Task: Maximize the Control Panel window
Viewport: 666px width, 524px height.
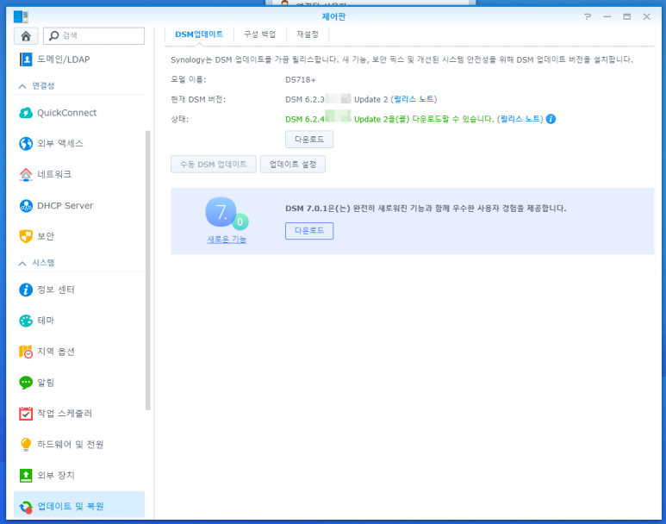Action: [x=627, y=16]
